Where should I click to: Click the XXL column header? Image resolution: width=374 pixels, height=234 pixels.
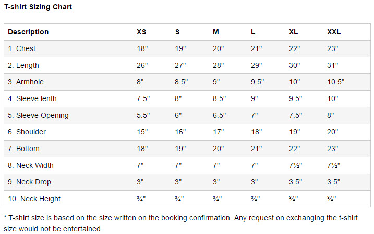tap(334, 32)
